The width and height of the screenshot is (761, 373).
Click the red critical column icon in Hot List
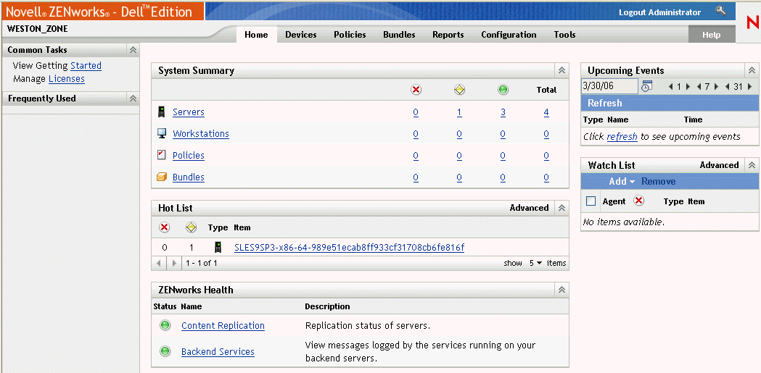point(165,227)
